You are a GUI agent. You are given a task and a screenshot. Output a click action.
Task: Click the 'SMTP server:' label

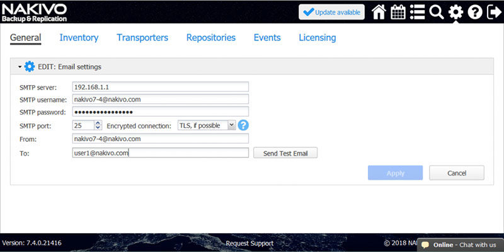pos(38,88)
